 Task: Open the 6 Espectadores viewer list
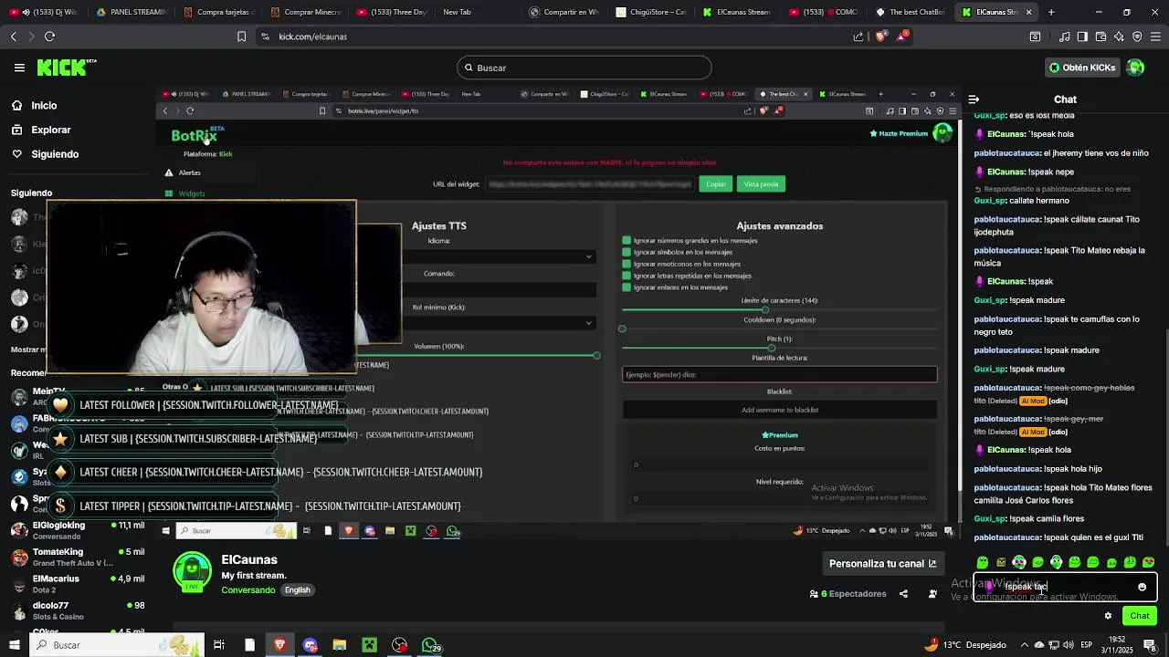coord(848,594)
